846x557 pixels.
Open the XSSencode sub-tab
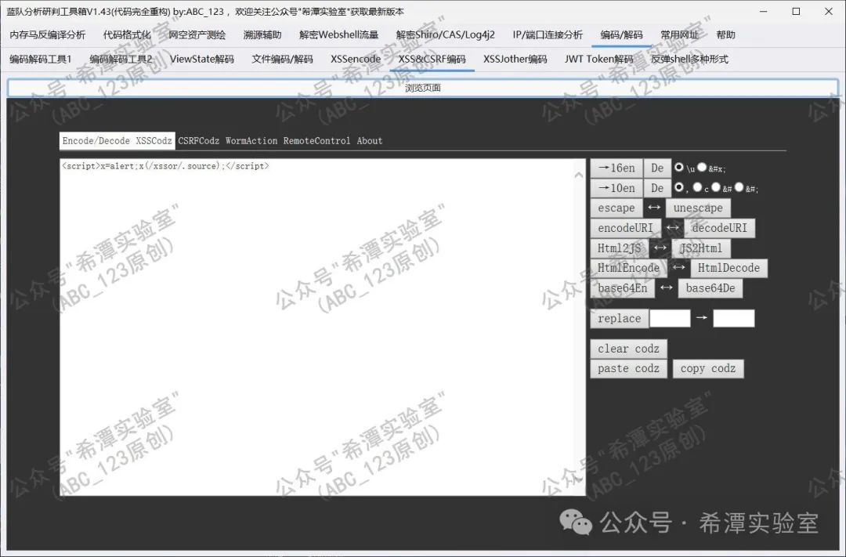(x=356, y=59)
